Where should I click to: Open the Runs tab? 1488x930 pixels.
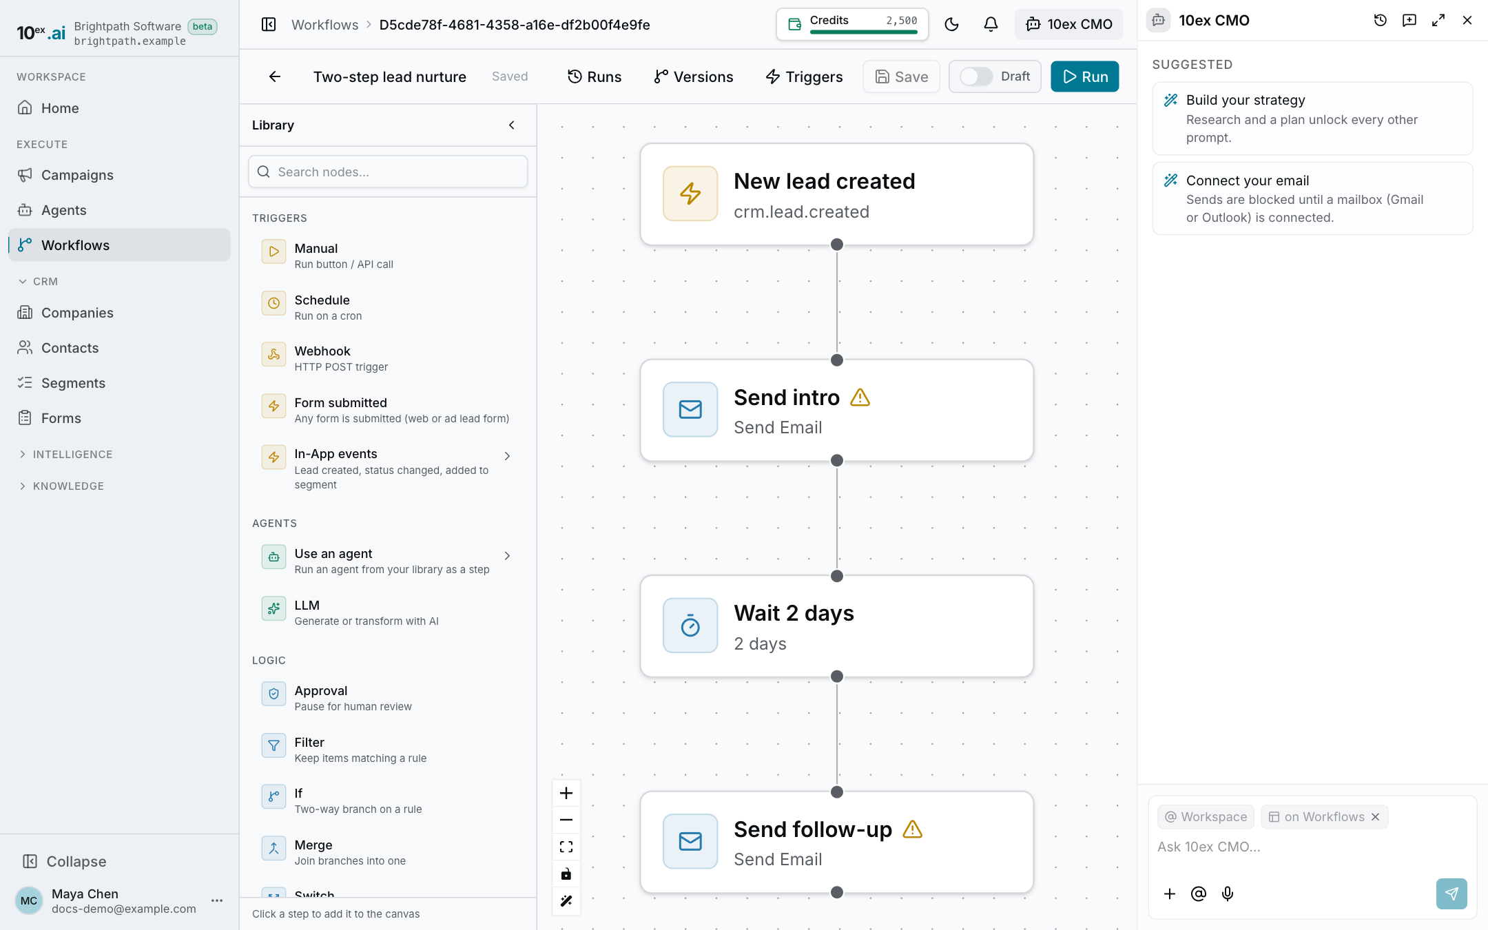pyautogui.click(x=595, y=76)
